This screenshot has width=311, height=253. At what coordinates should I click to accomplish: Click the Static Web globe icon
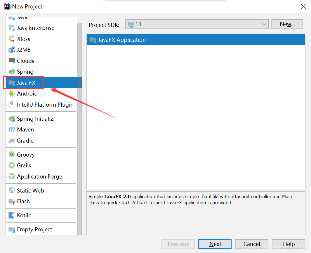tap(12, 190)
